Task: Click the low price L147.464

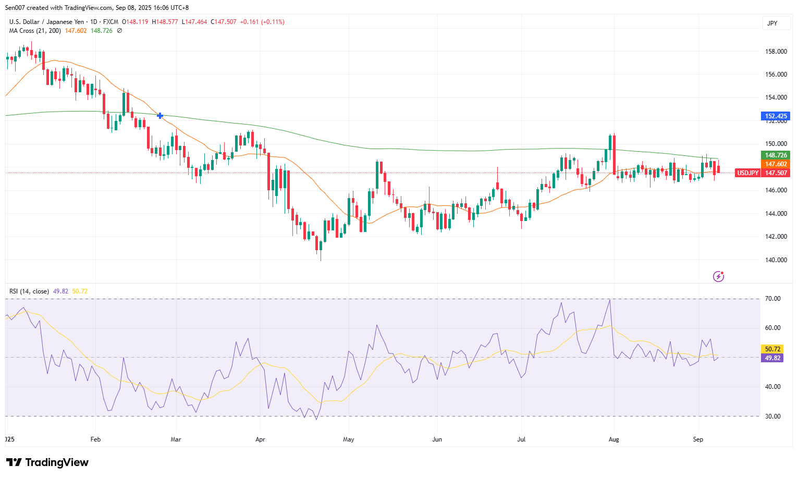Action: tap(194, 22)
